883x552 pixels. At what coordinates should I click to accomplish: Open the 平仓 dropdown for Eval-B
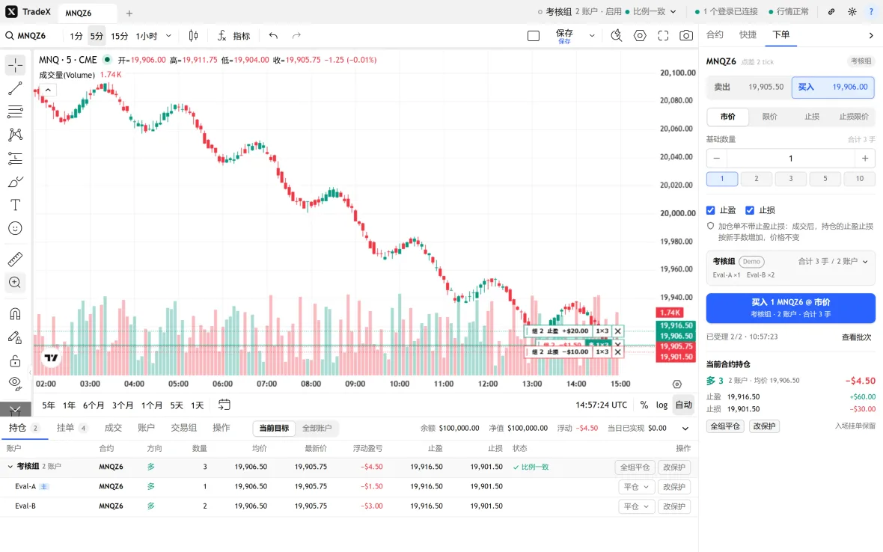[x=636, y=506]
